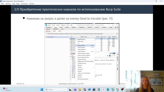
Task: Open Microsoft Store from the taskbar
Action: [94, 89]
